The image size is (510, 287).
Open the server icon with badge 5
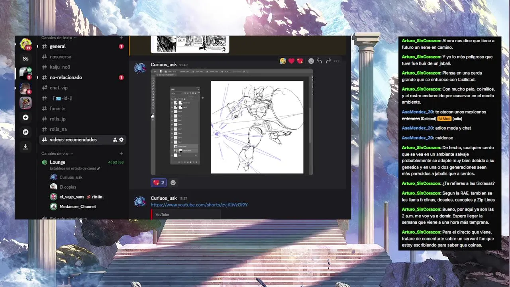tap(25, 88)
